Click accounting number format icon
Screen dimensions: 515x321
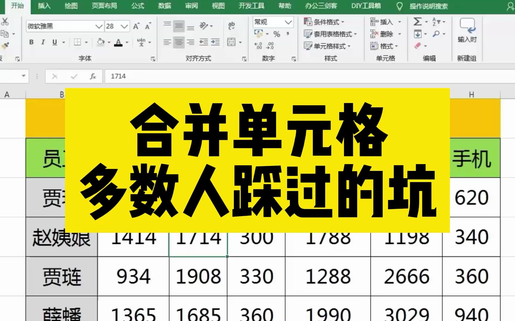pyautogui.click(x=258, y=34)
